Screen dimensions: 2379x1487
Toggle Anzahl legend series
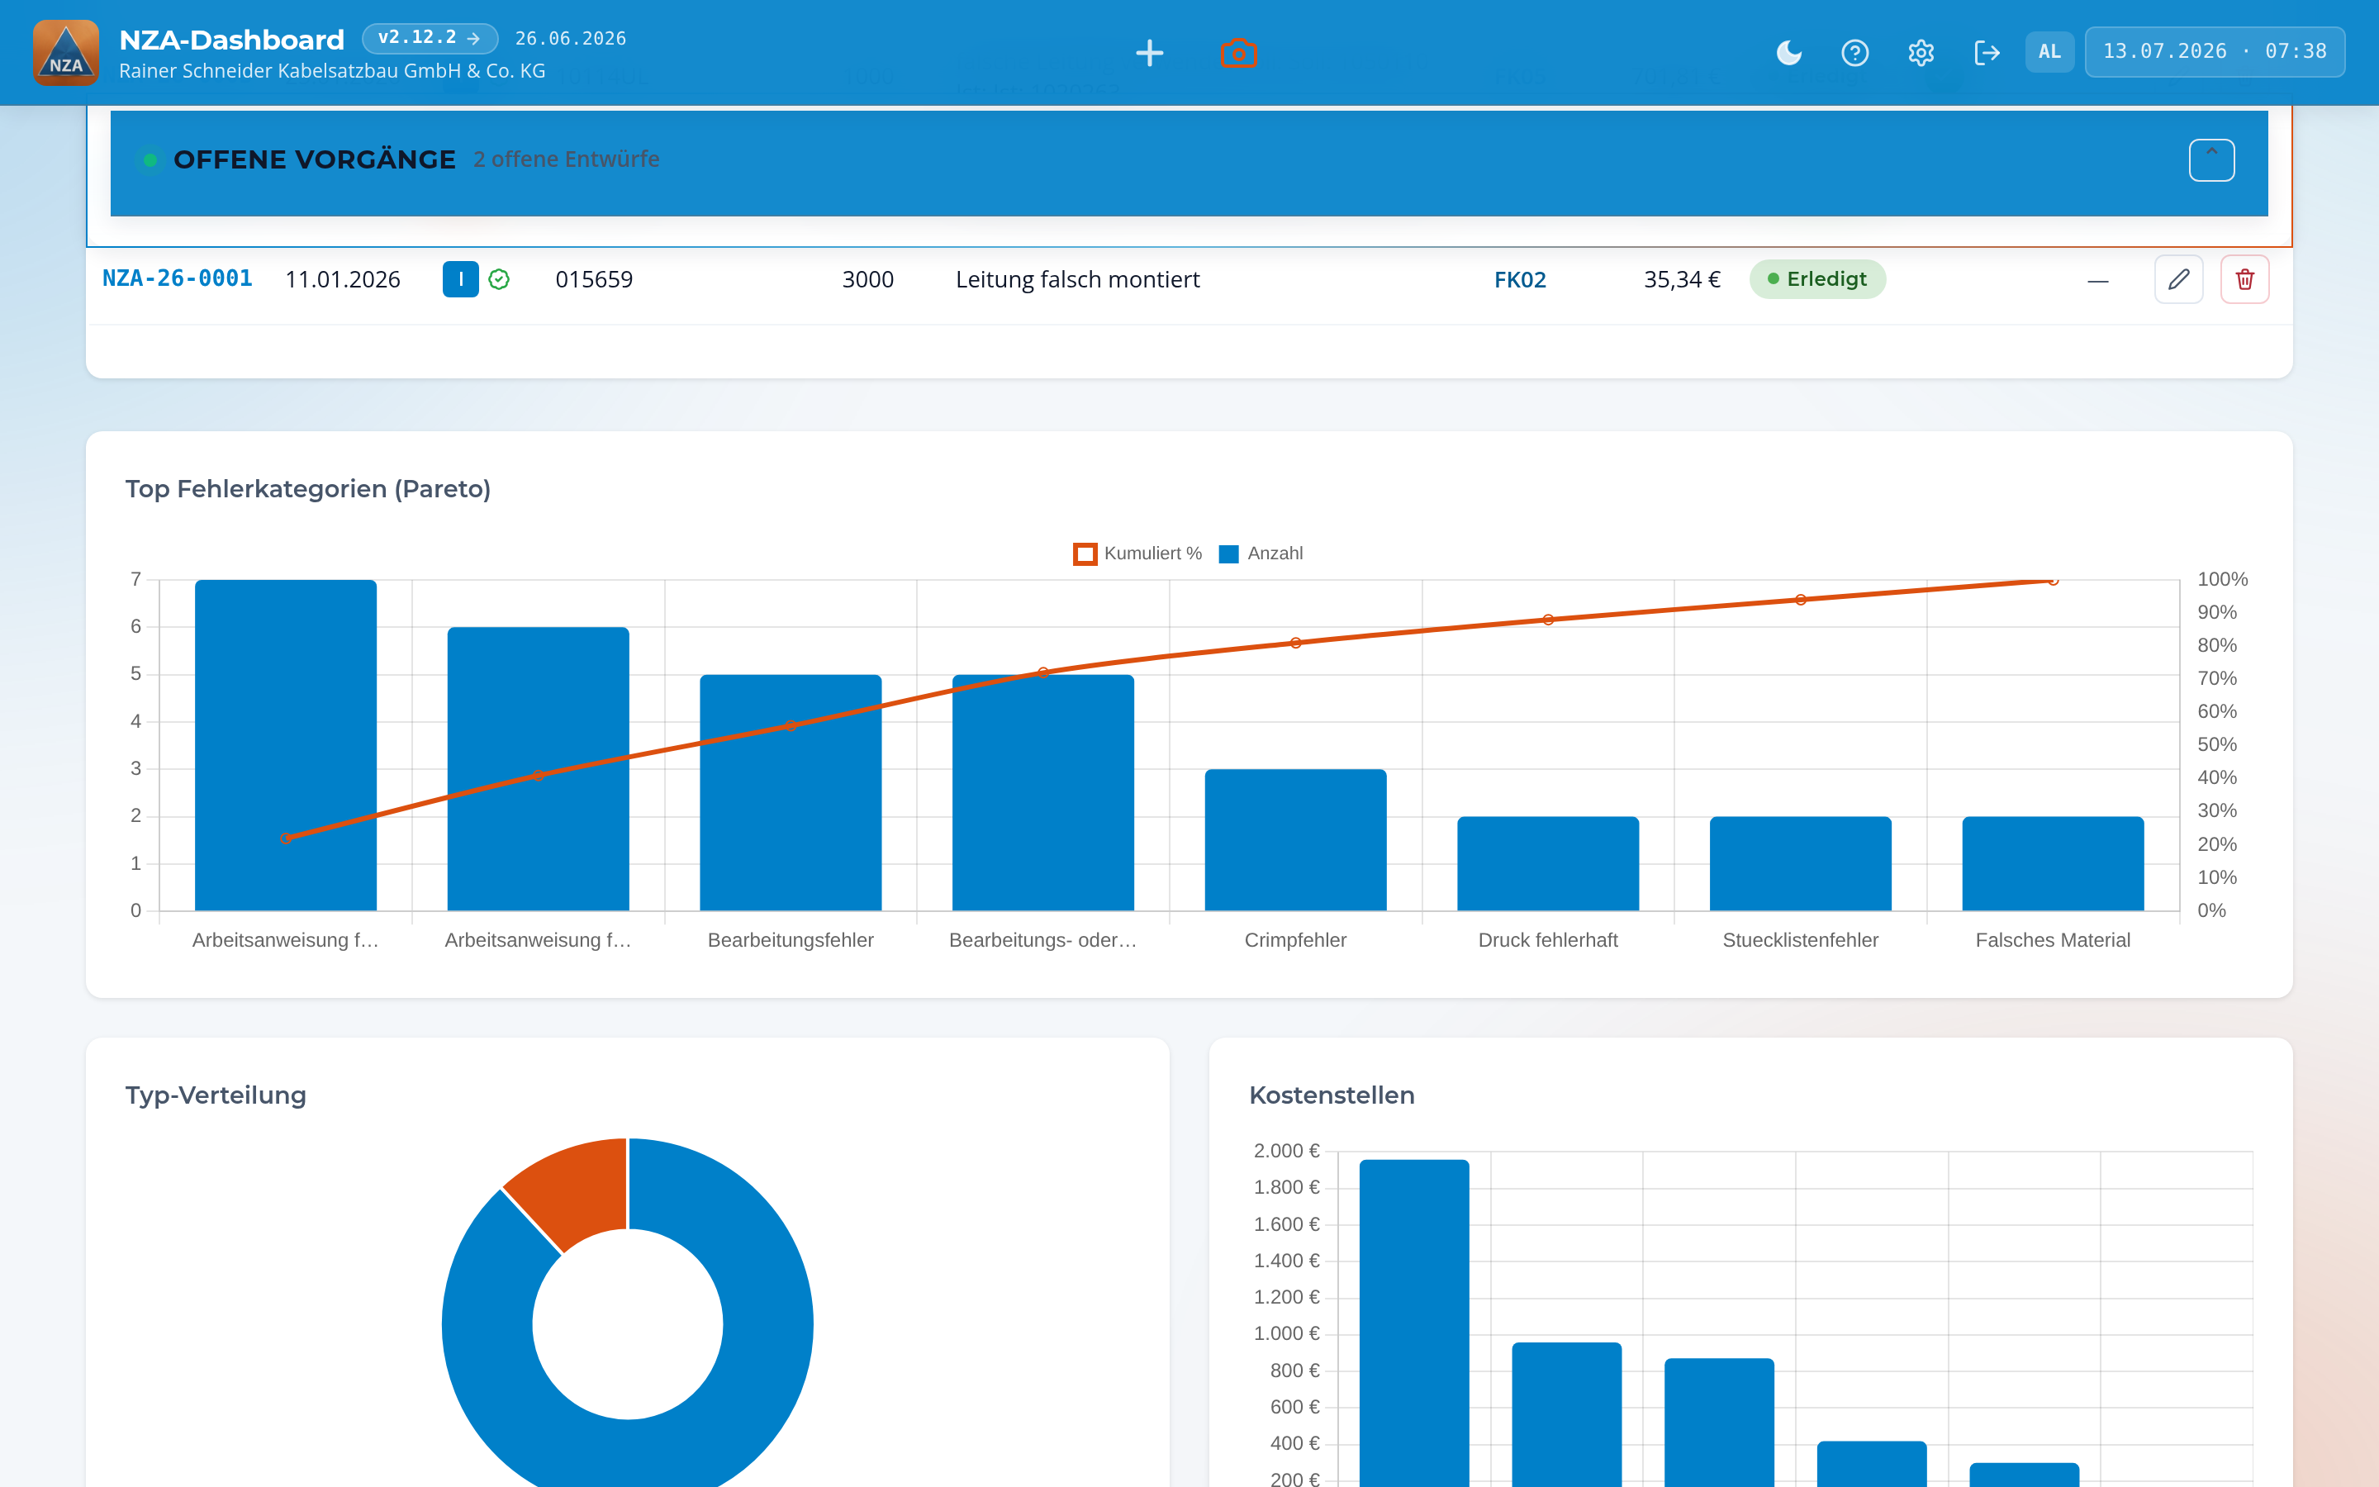pyautogui.click(x=1261, y=553)
